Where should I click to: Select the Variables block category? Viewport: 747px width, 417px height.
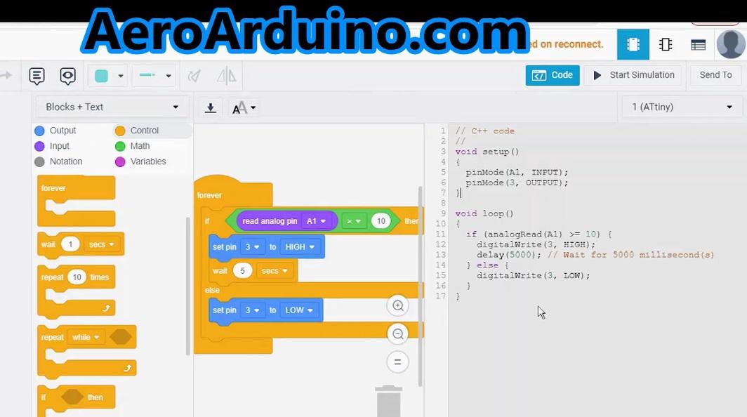click(140, 161)
